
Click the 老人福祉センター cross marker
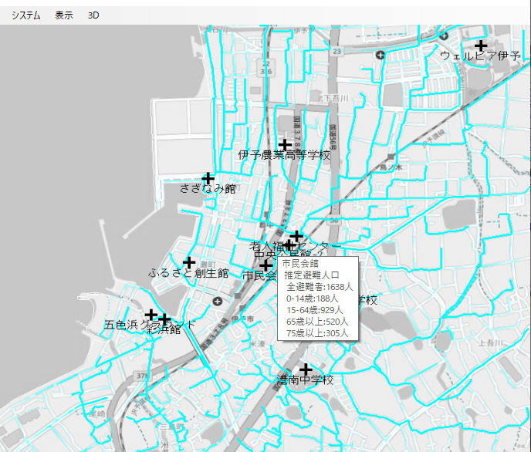296,235
